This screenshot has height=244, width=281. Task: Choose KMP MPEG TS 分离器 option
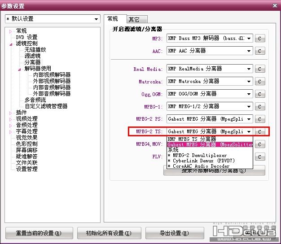(x=210, y=139)
